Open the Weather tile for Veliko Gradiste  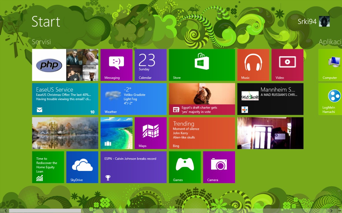coord(133,99)
